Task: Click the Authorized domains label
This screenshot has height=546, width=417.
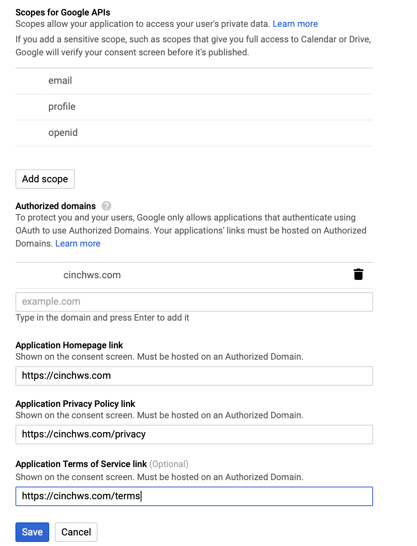Action: (56, 206)
